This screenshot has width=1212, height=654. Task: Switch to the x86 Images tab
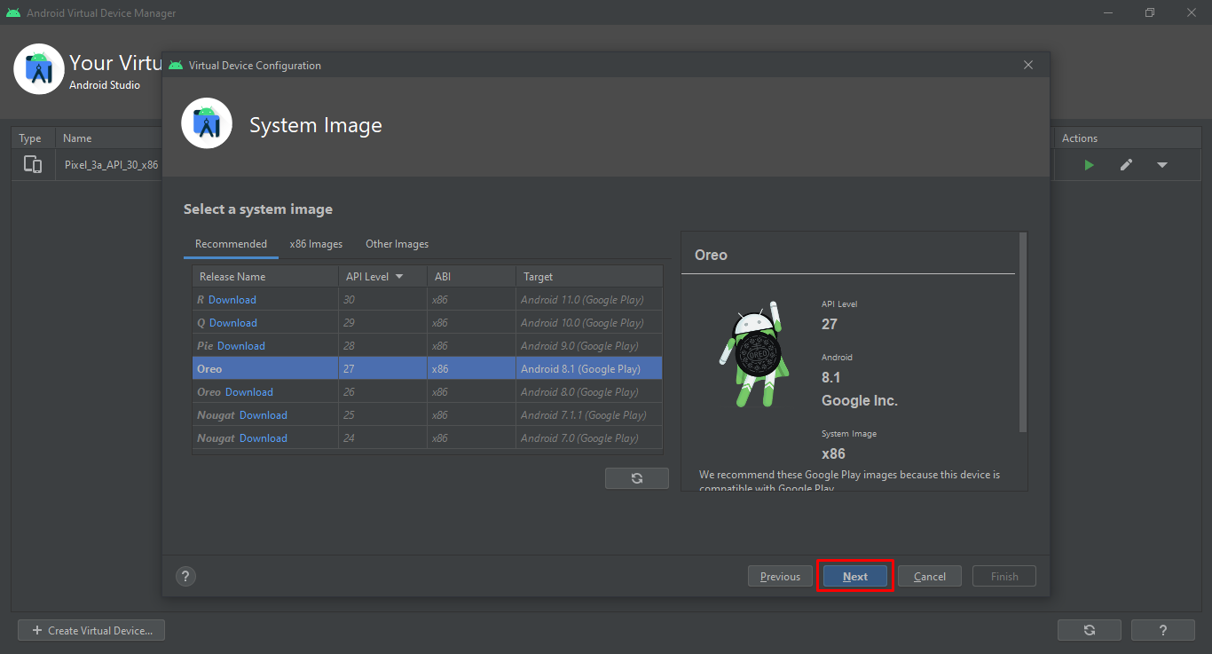(x=316, y=244)
